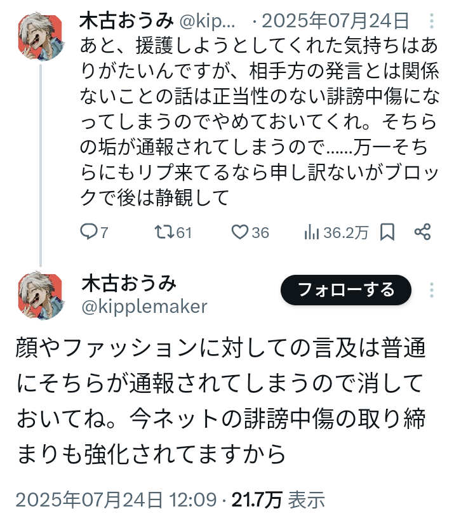Bookmark the first tweet
This screenshot has width=454, height=523.
[x=387, y=233]
